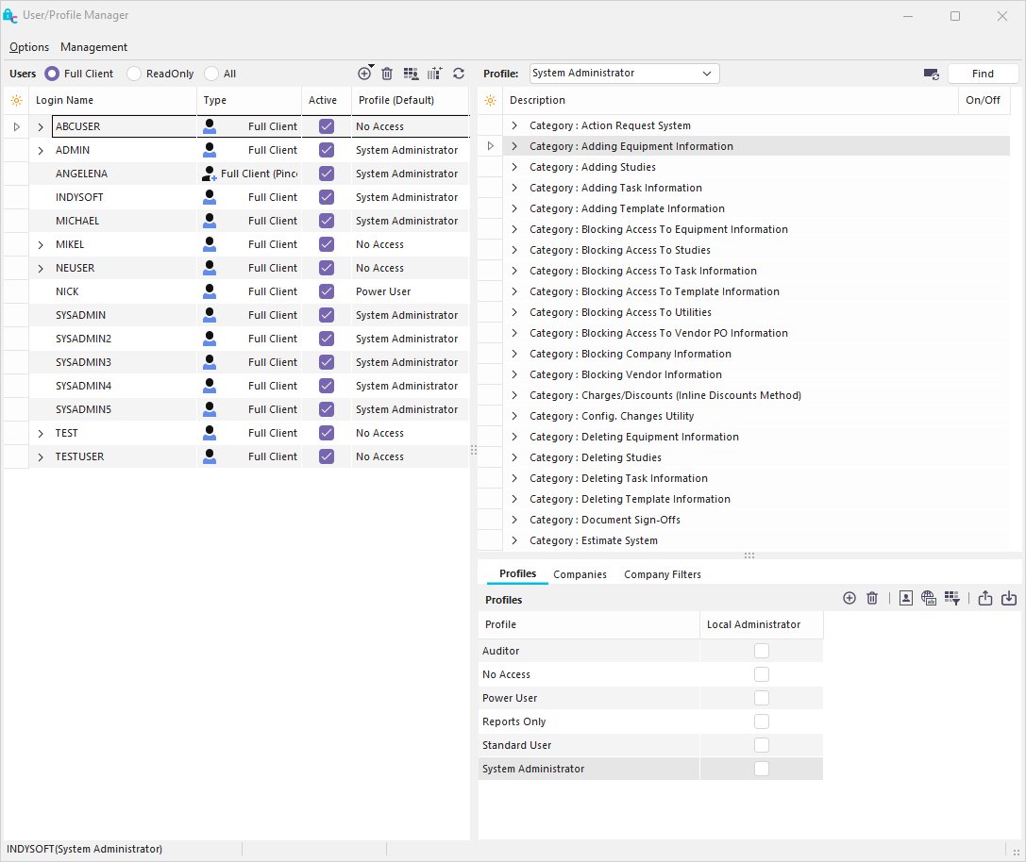
Task: Uncheck the Active checkbox for NICK
Action: (327, 291)
